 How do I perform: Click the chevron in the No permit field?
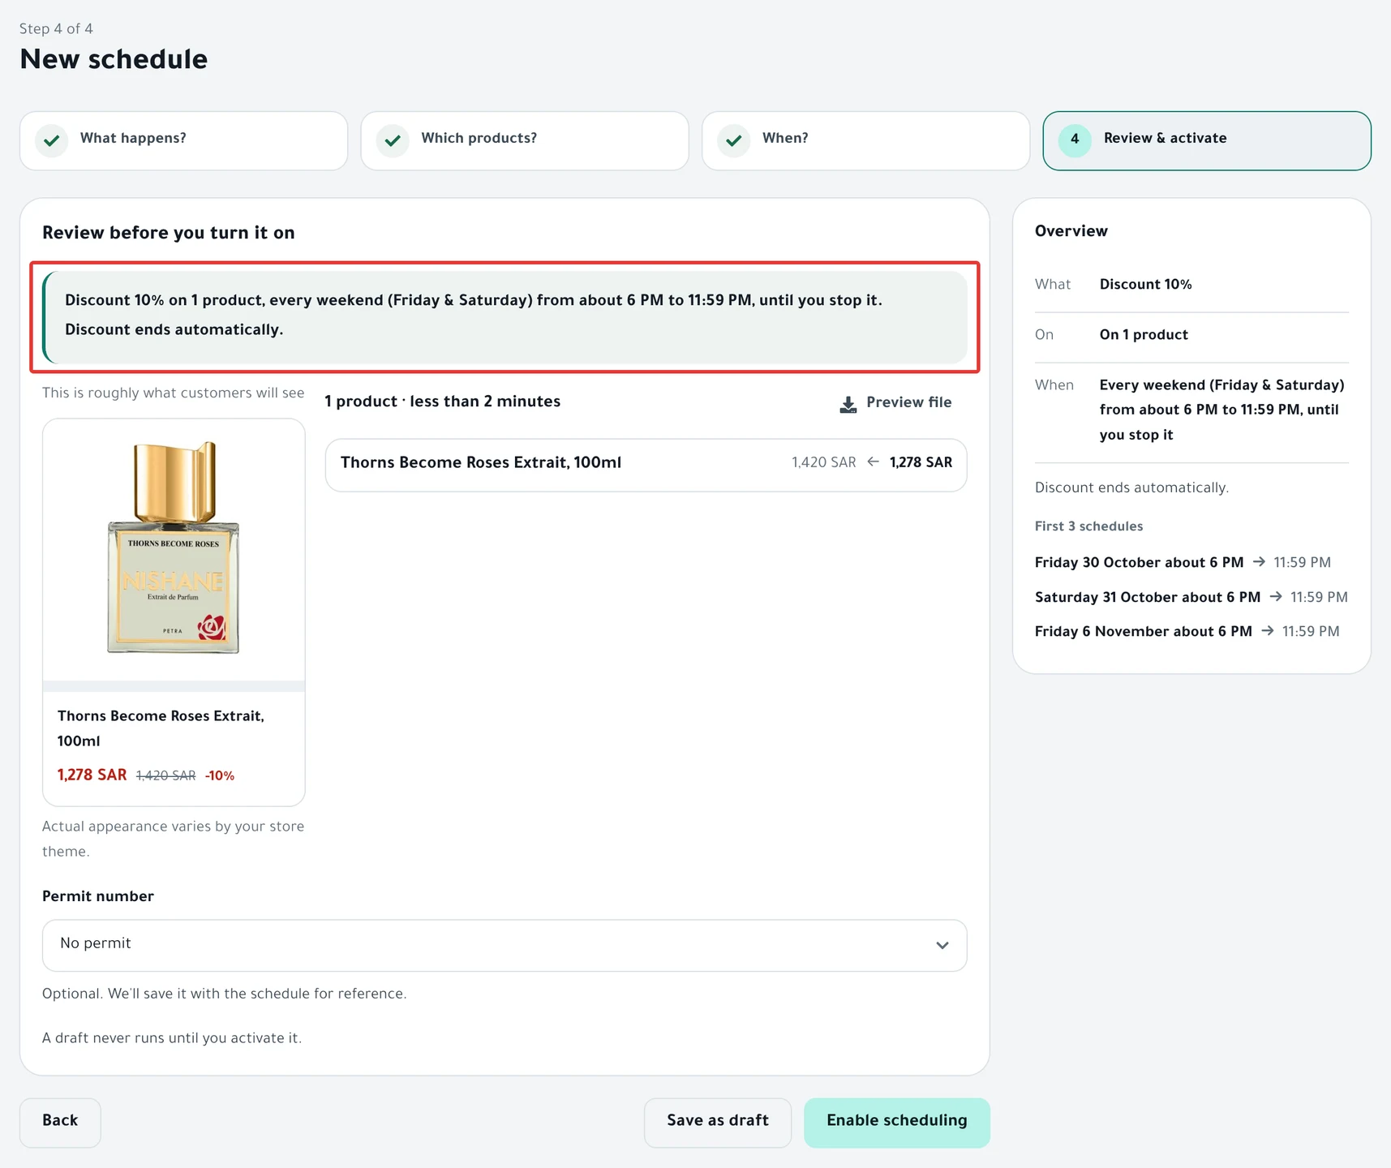coord(942,945)
